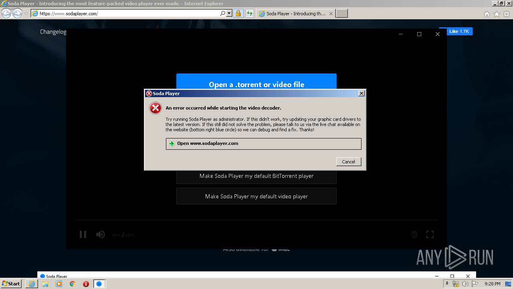513x289 pixels.
Task: Click the Soda Player seek bar
Action: (256, 220)
